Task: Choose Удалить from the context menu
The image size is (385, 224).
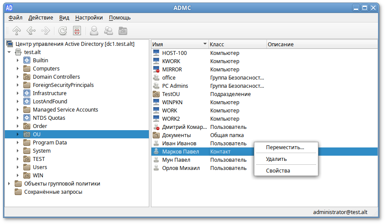Action: click(276, 159)
